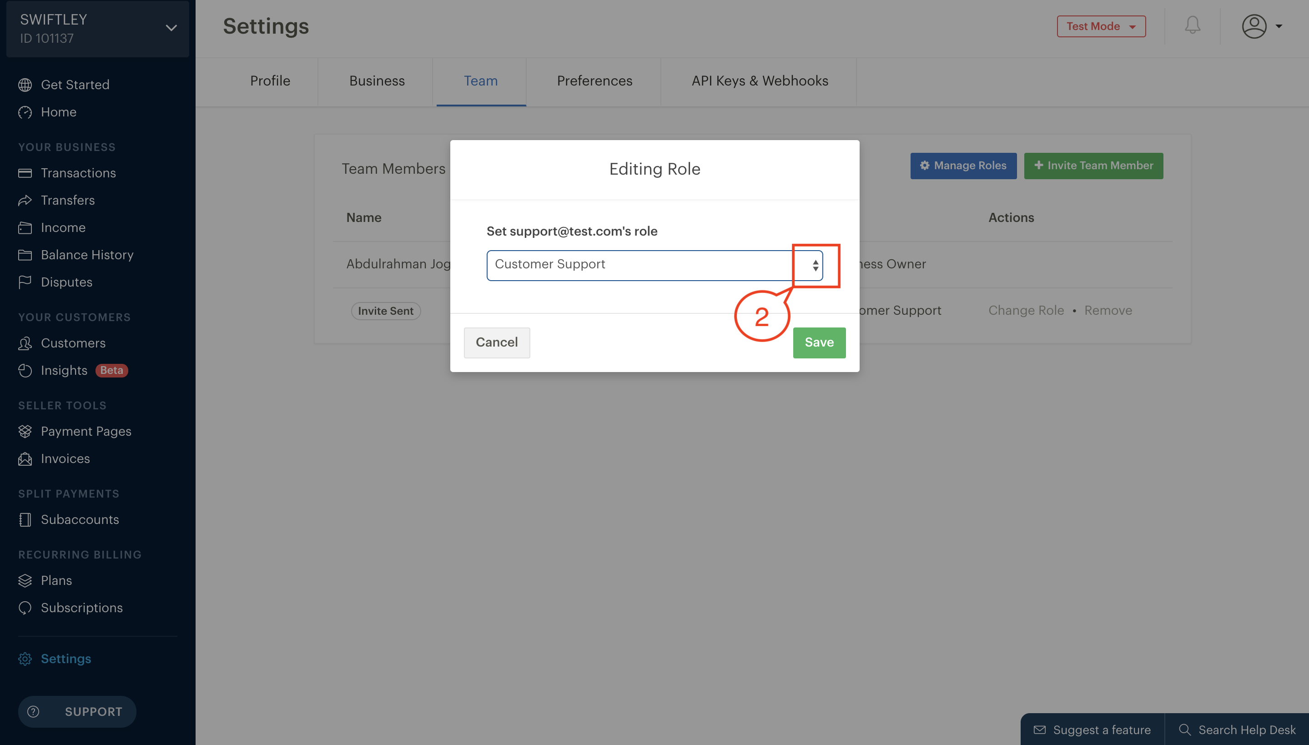Open the user account avatar menu
1309x745 pixels.
click(1261, 26)
